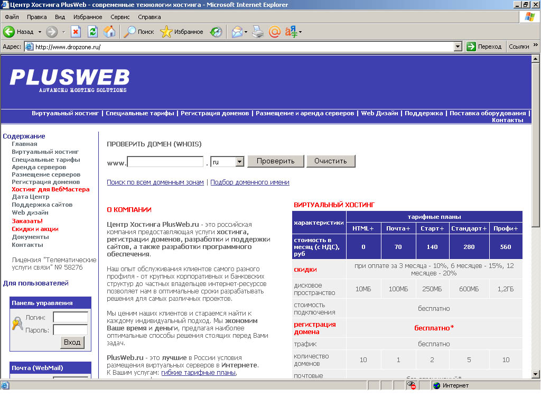Click the Вход login button
The height and width of the screenshot is (406, 541).
(72, 342)
